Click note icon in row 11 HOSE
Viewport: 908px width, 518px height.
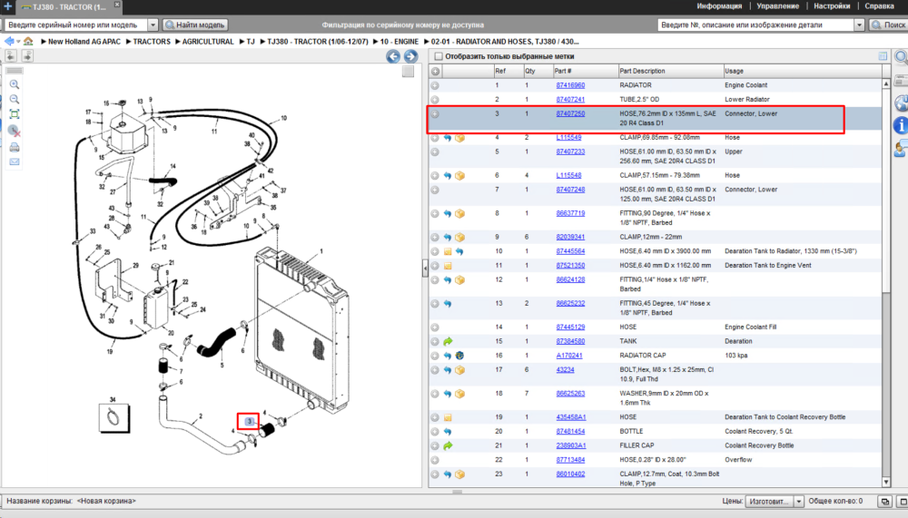(448, 266)
